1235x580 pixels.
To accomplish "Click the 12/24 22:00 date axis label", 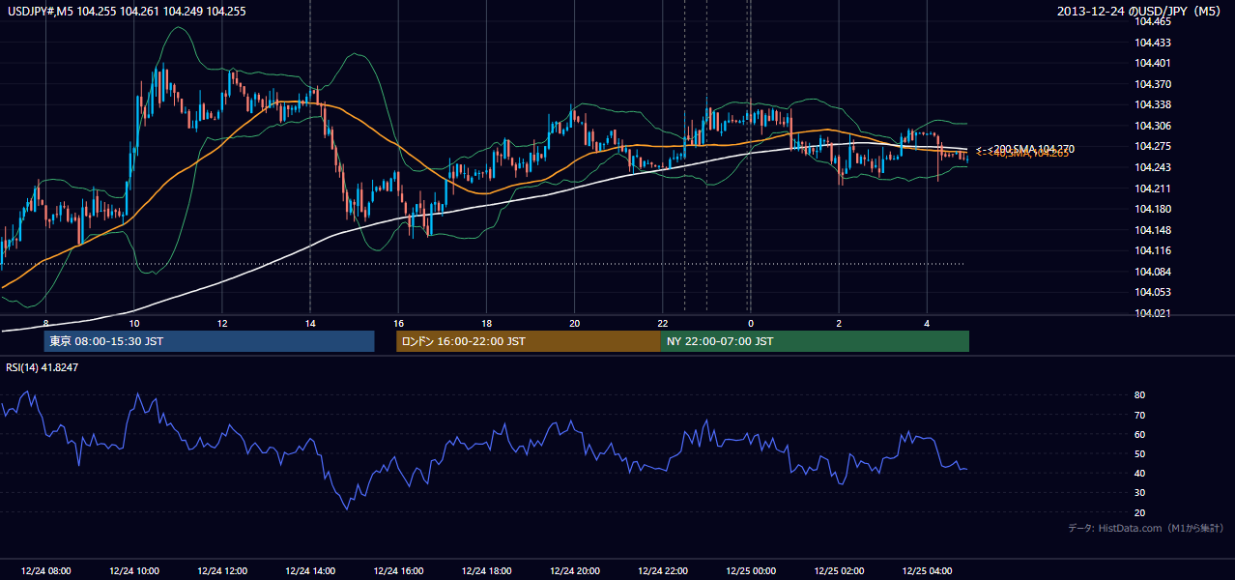I will [663, 570].
